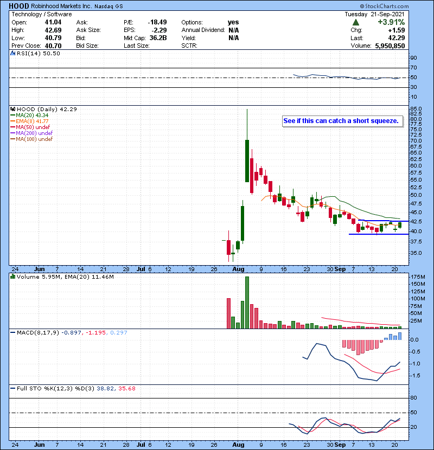
Task: Click the MACD value 0.297 histogram reading
Action: click(x=119, y=333)
